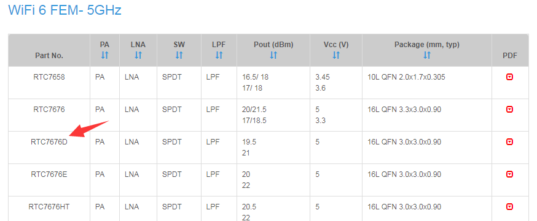Click the Part No. column header
The image size is (537, 221).
tap(49, 56)
